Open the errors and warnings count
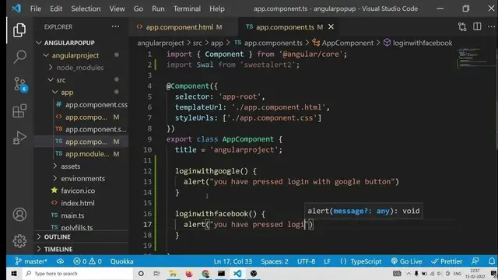The image size is (498, 280). [x=87, y=261]
